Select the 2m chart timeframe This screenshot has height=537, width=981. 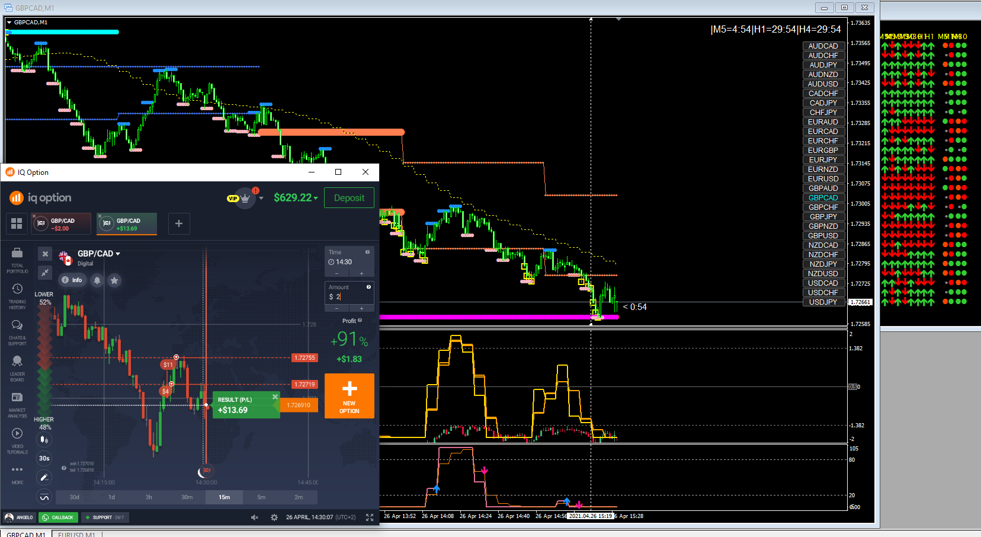coord(299,497)
